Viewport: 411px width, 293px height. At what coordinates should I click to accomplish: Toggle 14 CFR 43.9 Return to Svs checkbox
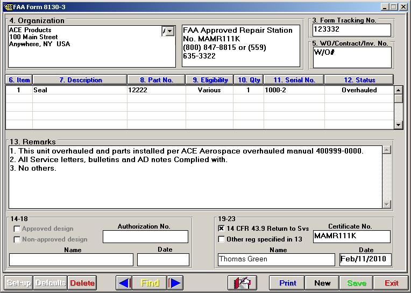[x=222, y=229]
